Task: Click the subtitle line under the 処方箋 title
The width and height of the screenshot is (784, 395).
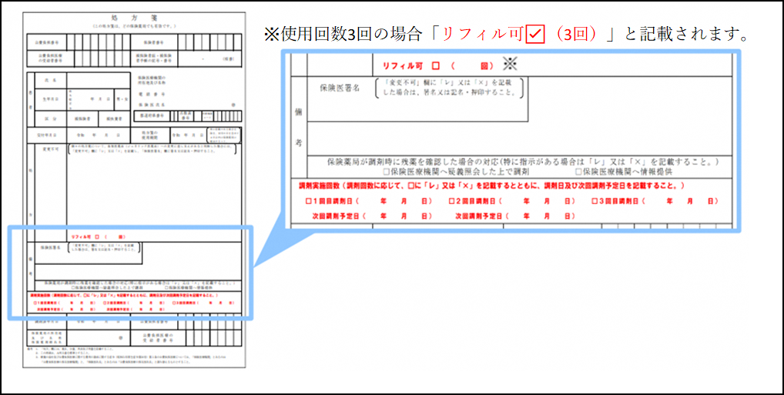Action: (134, 25)
